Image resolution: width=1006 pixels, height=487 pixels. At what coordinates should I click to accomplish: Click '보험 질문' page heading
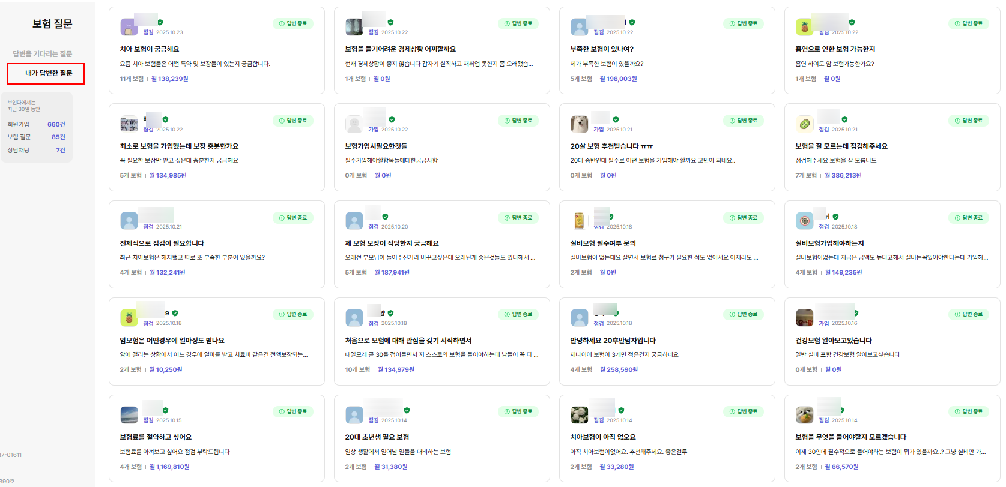coord(52,24)
